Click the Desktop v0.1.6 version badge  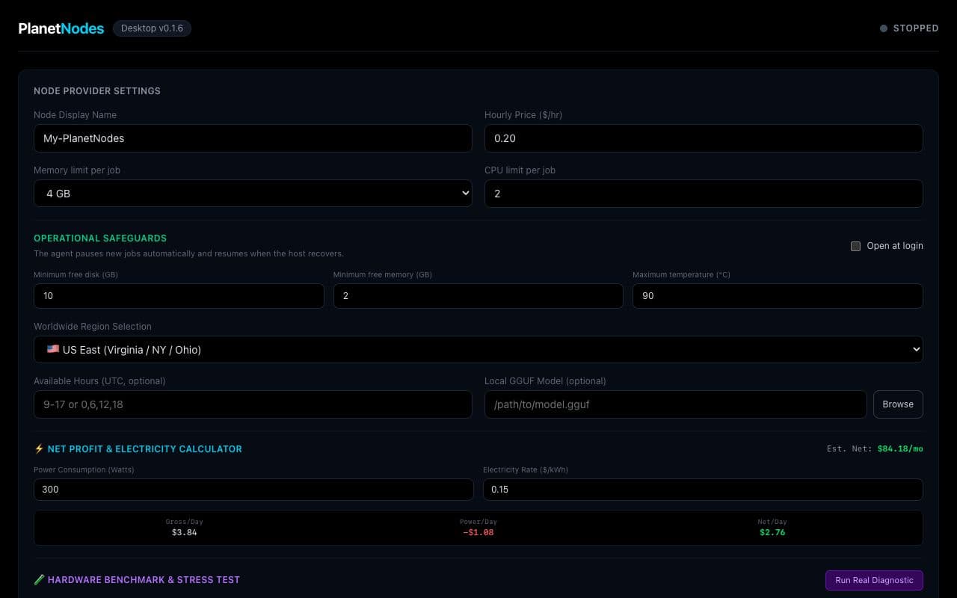click(x=153, y=28)
